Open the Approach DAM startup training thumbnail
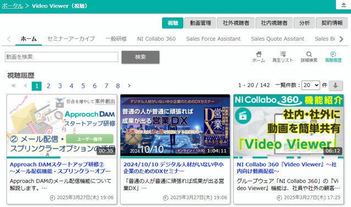The height and width of the screenshot is (207, 351). coord(62,125)
